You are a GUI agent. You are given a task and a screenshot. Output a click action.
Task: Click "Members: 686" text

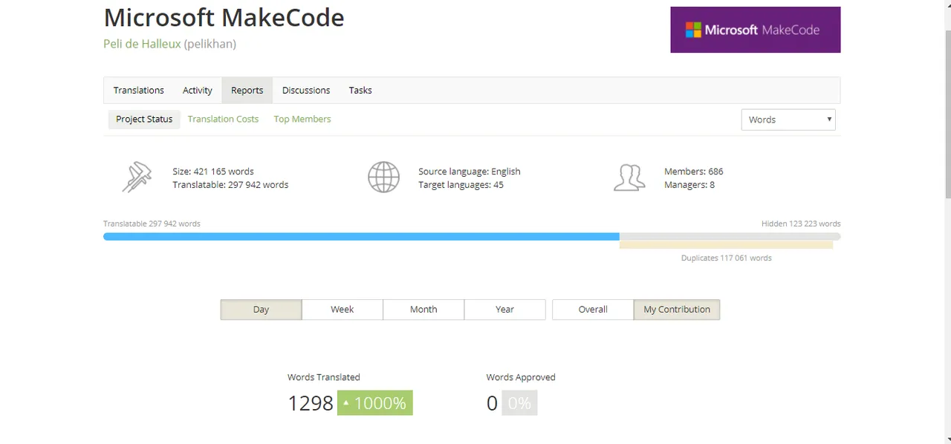coord(694,172)
